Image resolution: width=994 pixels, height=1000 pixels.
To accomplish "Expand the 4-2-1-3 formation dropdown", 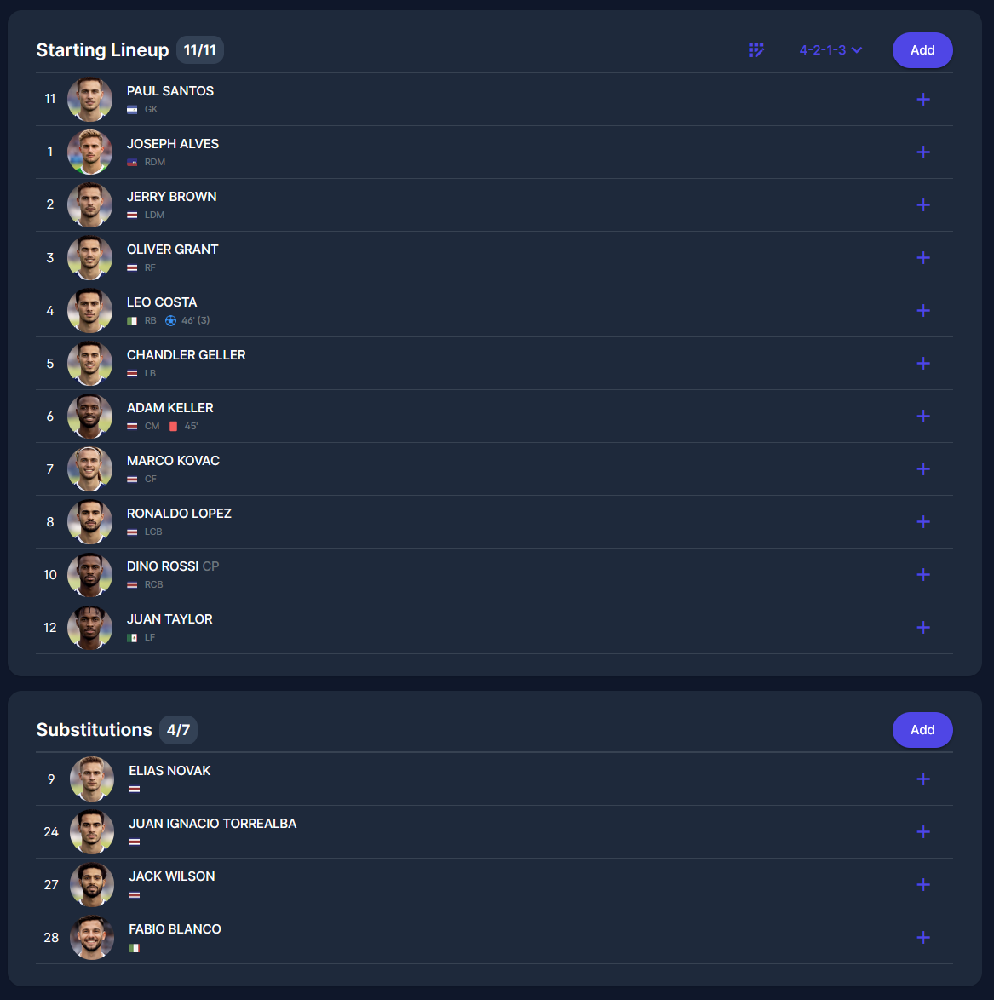I will pos(830,49).
